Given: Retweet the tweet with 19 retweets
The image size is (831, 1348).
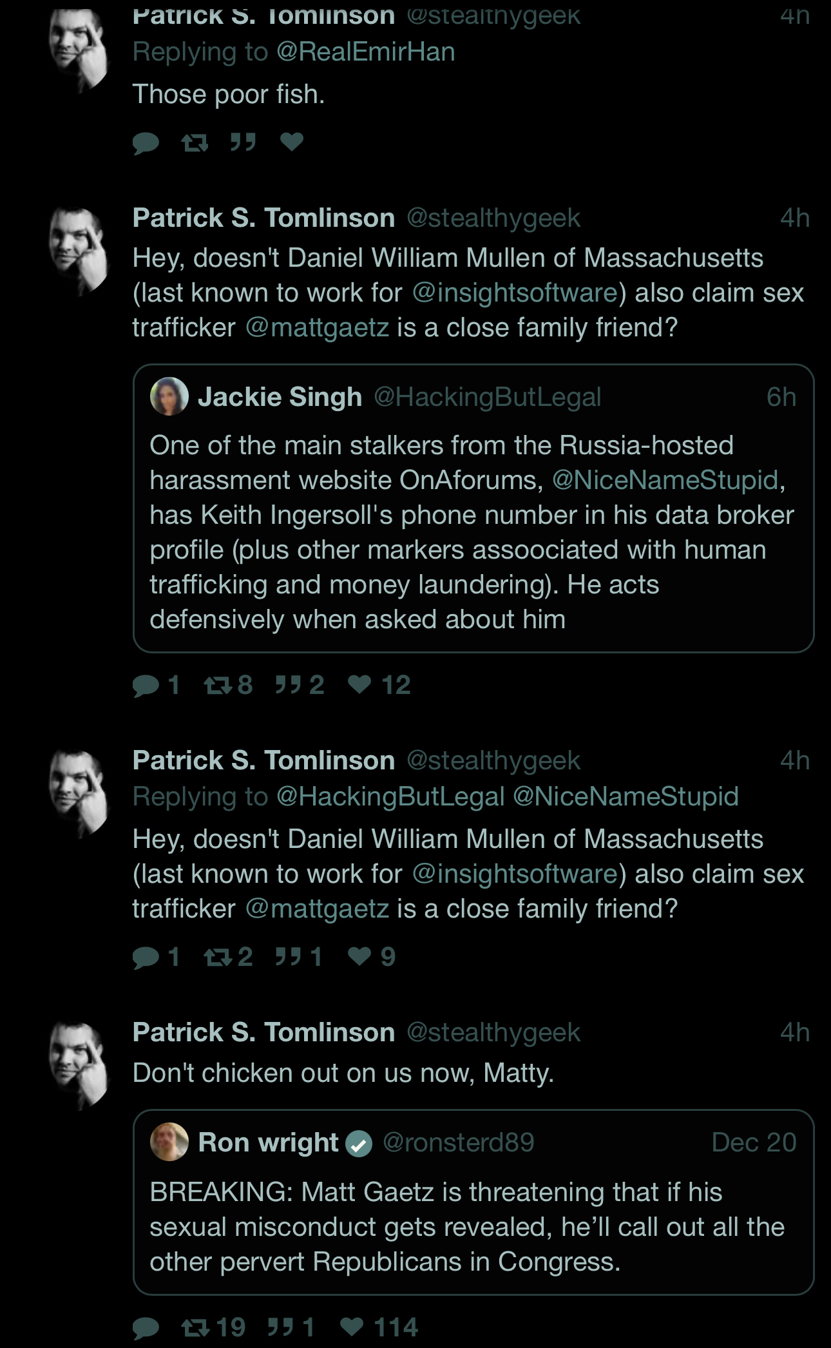Looking at the screenshot, I should (x=213, y=1327).
